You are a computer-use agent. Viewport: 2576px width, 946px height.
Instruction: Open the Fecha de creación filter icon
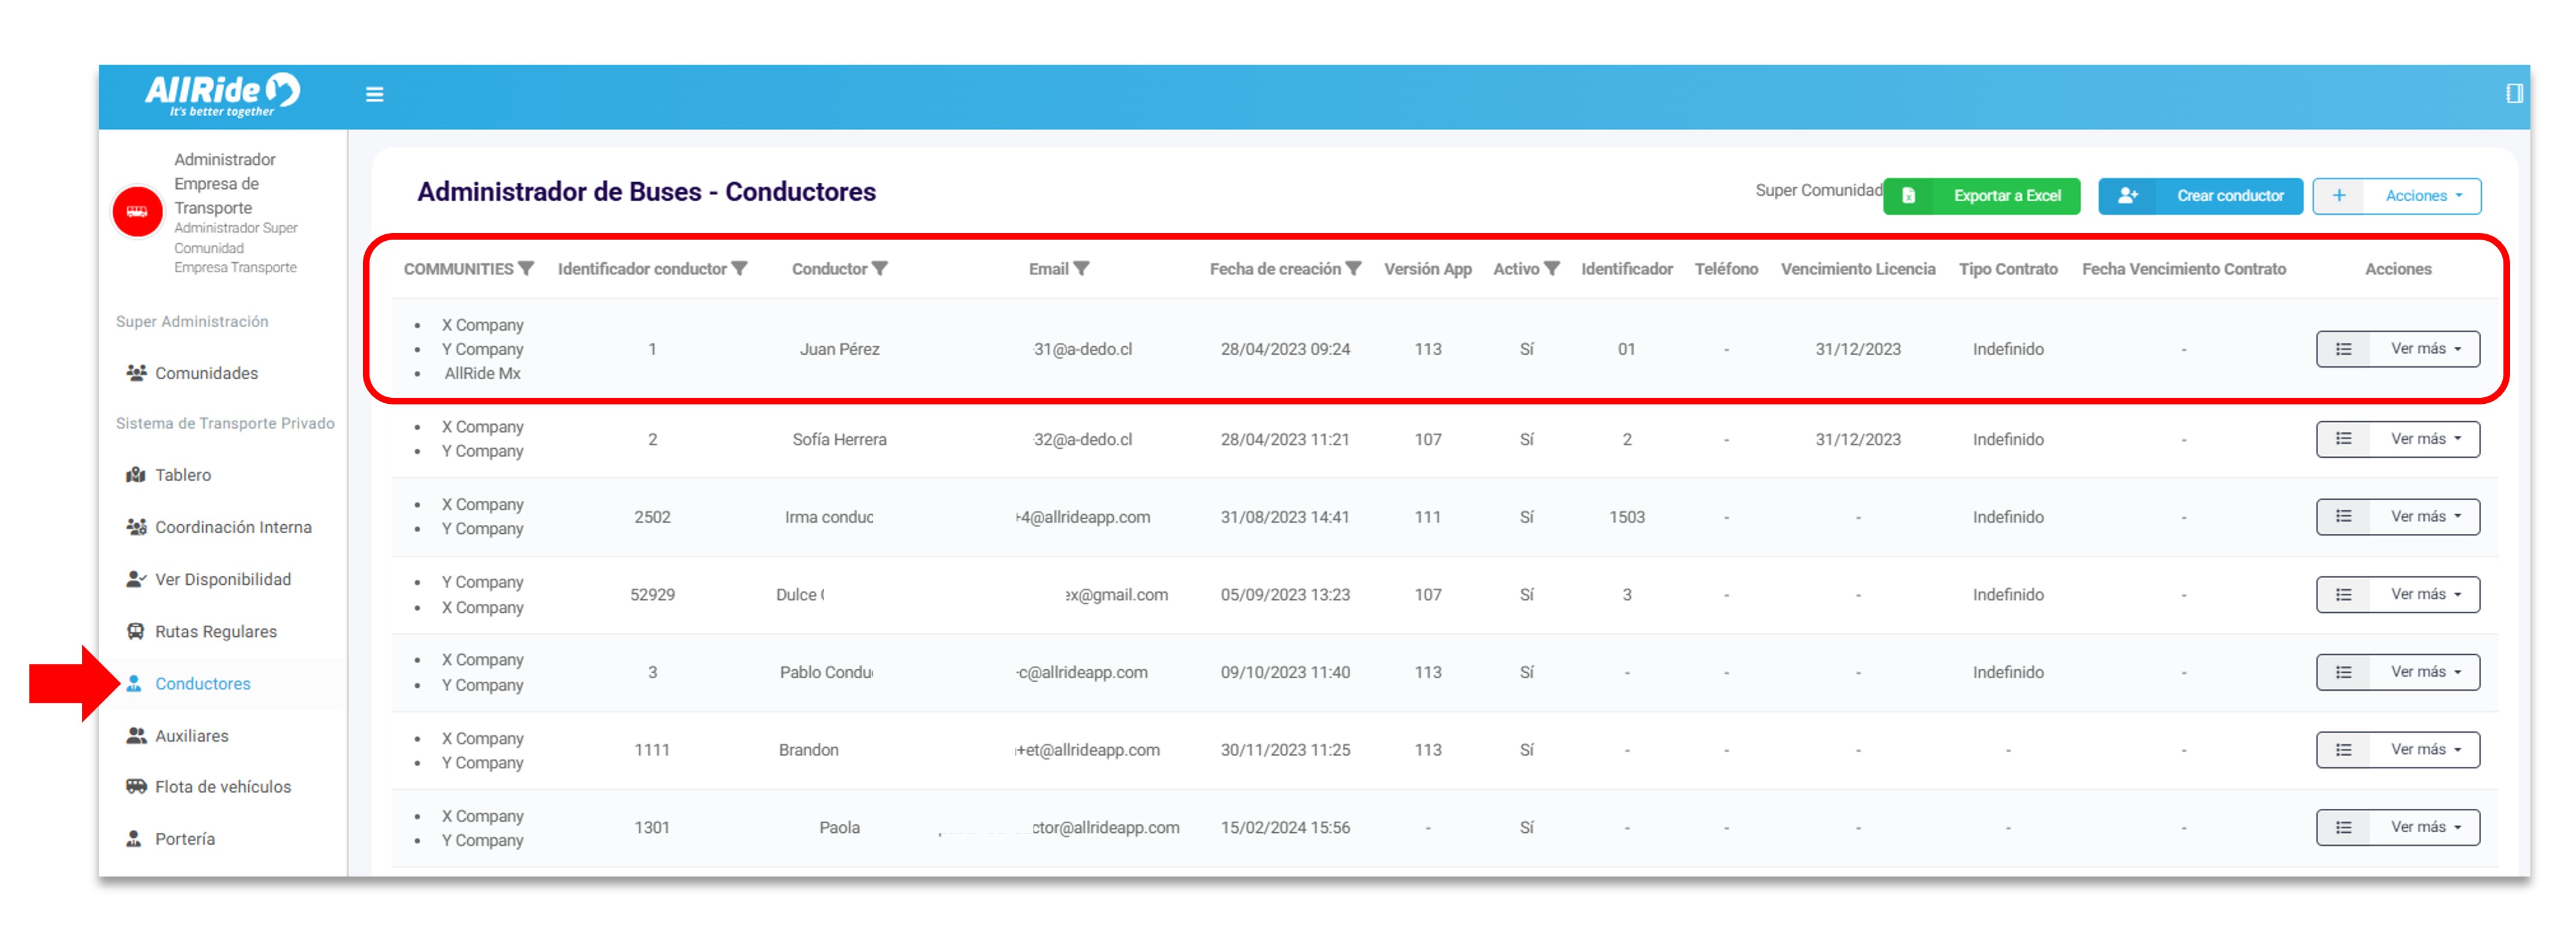tap(1353, 269)
